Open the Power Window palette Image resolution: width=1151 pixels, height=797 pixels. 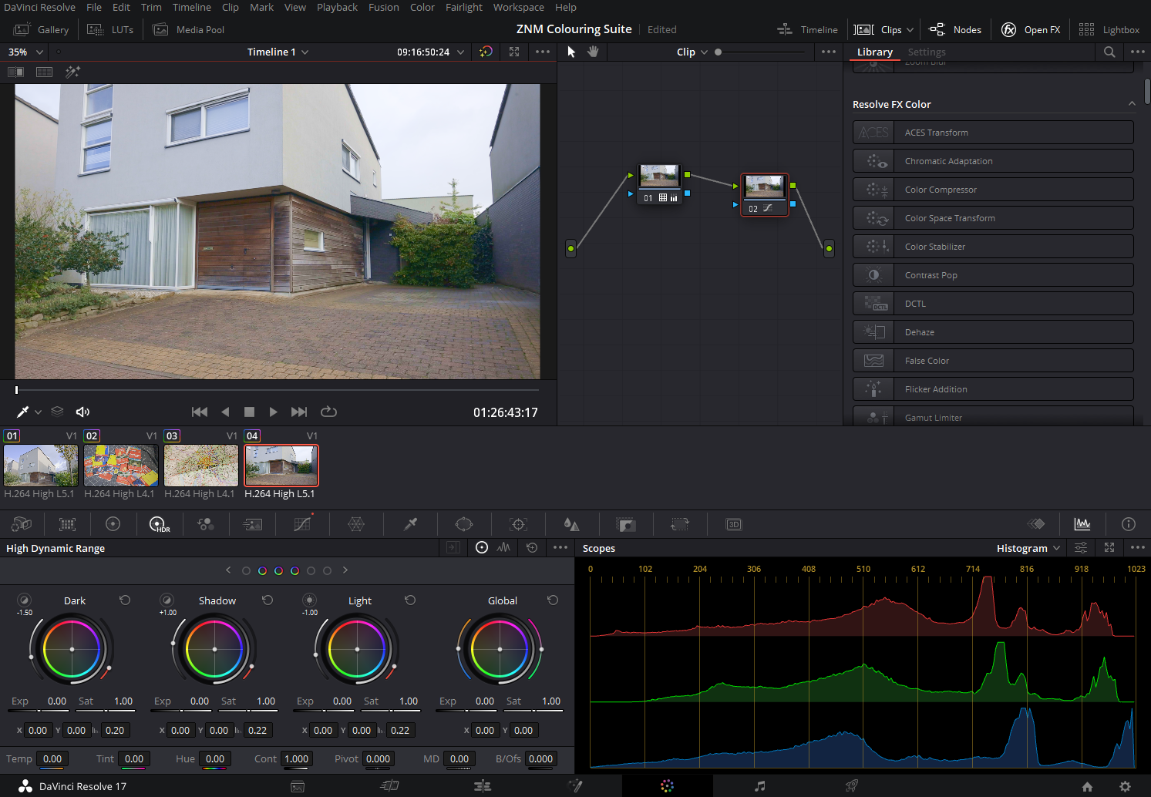[x=464, y=524]
